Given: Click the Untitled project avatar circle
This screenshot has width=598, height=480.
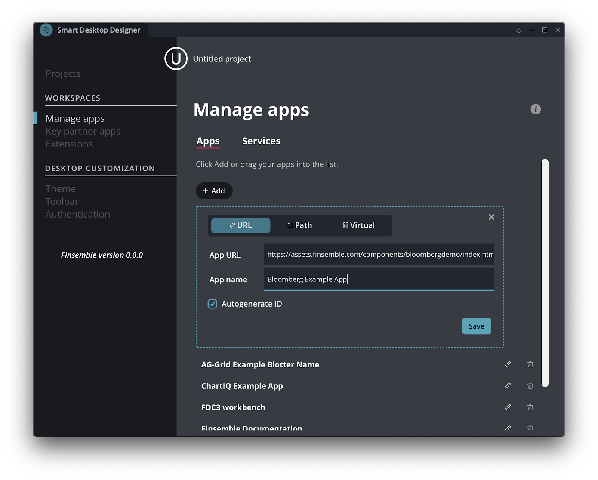Looking at the screenshot, I should click(x=176, y=58).
